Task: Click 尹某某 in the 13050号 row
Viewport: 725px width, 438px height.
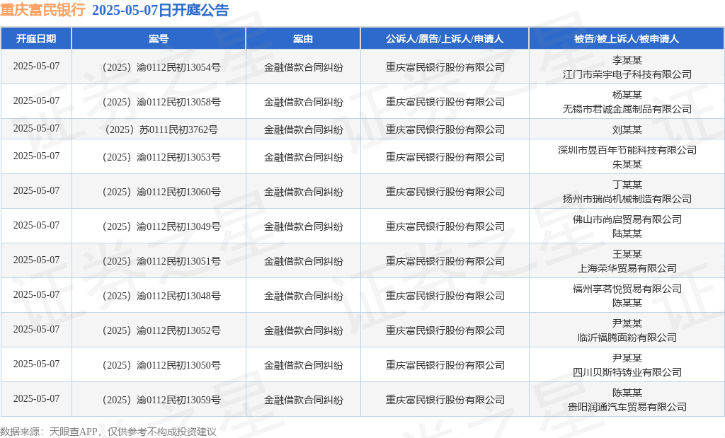Action: tap(627, 357)
